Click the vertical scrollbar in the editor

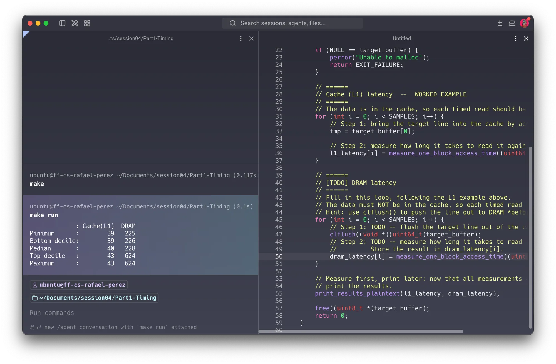pos(530,238)
